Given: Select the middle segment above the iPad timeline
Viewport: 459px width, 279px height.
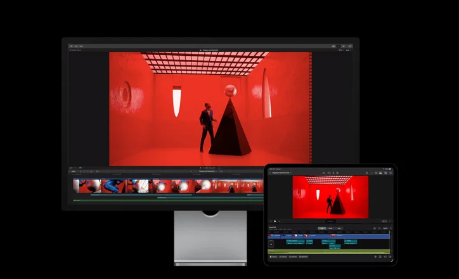Looking at the screenshot, I should [330, 228].
